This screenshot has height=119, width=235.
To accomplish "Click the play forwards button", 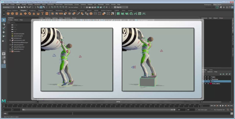I will coord(223,106).
